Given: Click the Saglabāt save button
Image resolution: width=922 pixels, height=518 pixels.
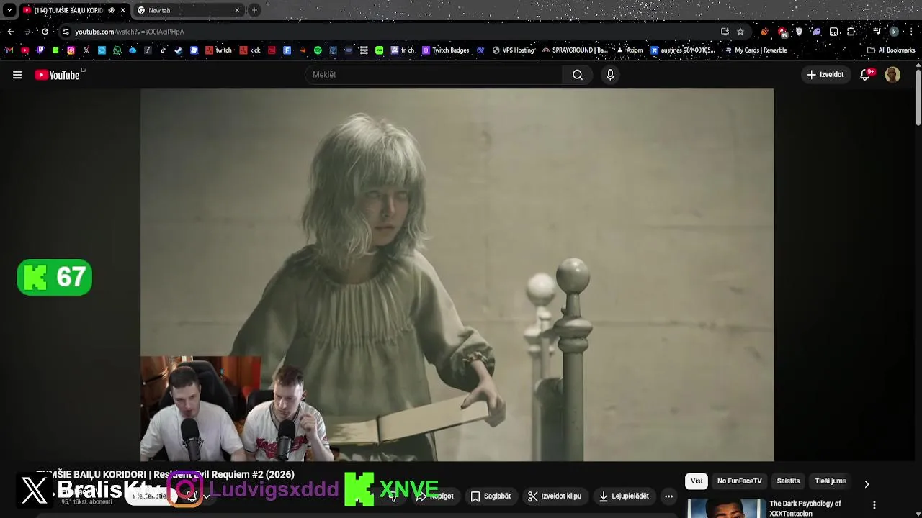Looking at the screenshot, I should pyautogui.click(x=490, y=496).
